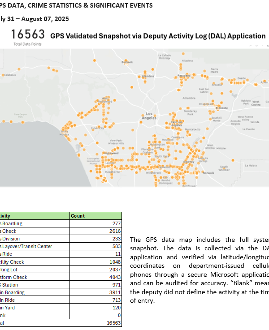Select the Total row value 16563
Viewport: 269px width, 330px height.
pyautogui.click(x=113, y=322)
